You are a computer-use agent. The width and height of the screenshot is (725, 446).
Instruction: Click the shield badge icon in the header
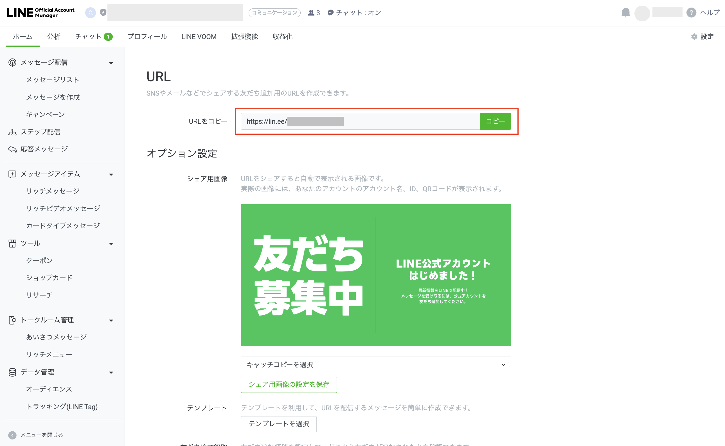coord(103,12)
